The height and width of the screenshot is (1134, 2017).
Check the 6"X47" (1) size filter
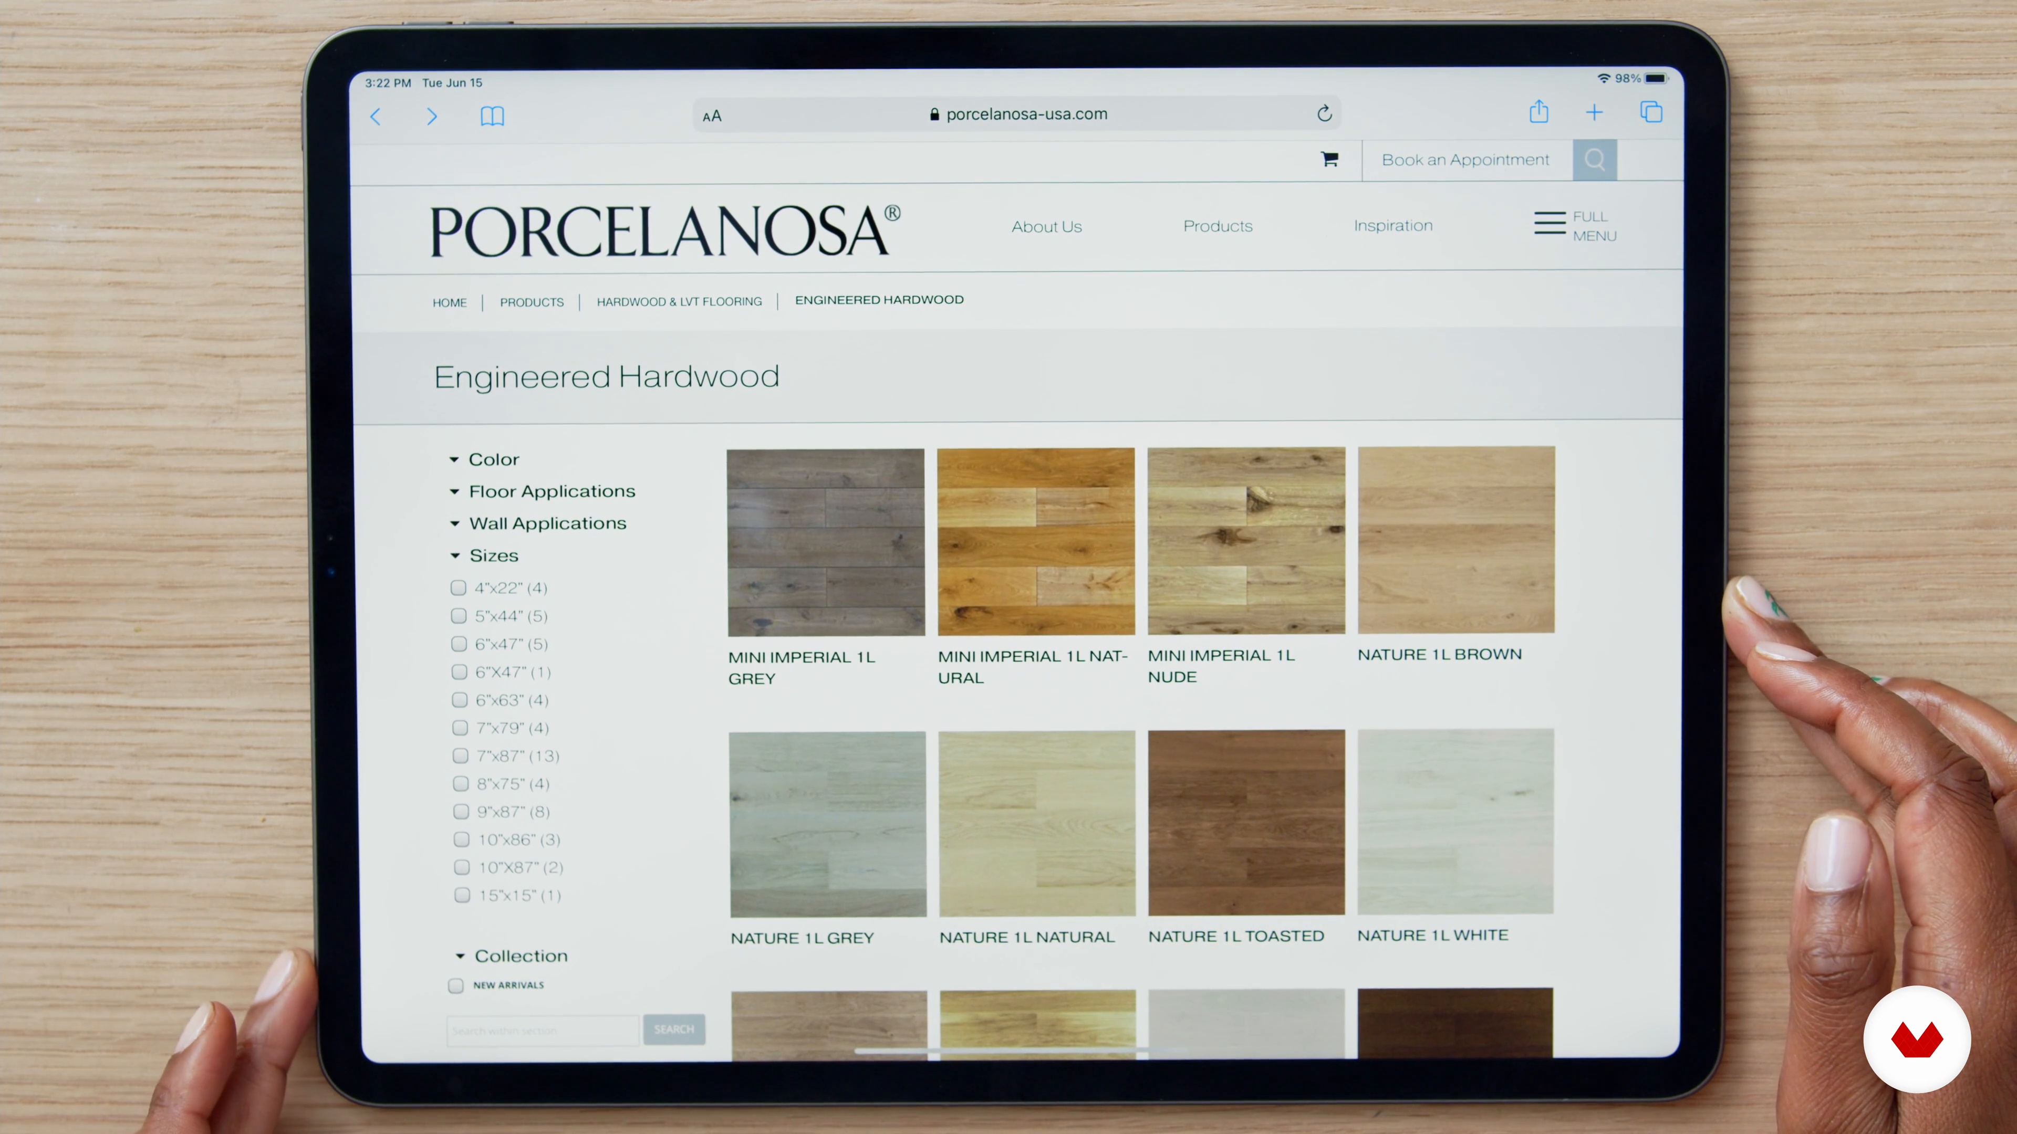click(x=460, y=672)
